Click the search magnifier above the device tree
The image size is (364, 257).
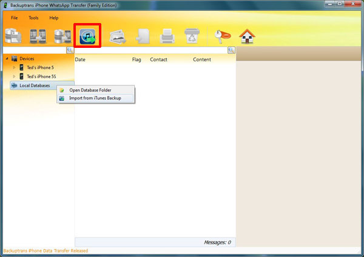coord(70,50)
